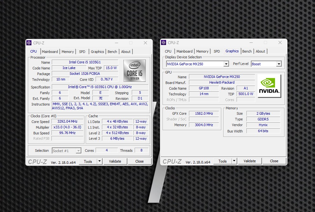Click the L1 Data cache value 4 x 48 KBytes
Viewport: 315px width, 212px height.
pos(117,121)
